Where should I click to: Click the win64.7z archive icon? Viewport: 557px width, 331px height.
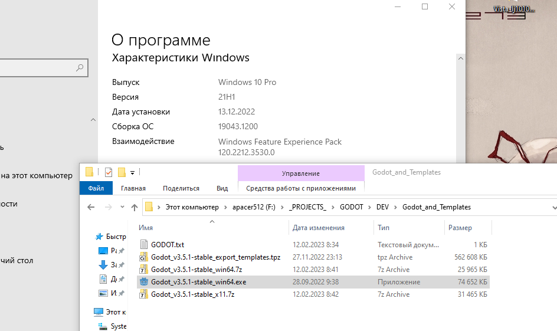[143, 269]
